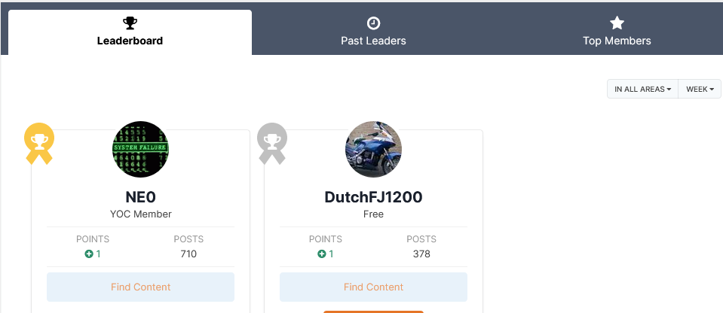723x313 pixels.
Task: Open the DutchFJ1200 username link
Action: 373,197
